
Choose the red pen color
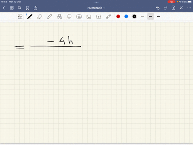point(118,17)
